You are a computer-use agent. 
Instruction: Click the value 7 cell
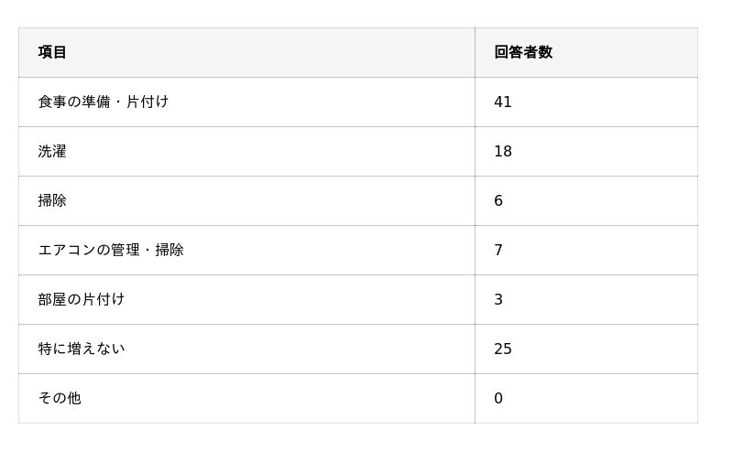click(586, 251)
